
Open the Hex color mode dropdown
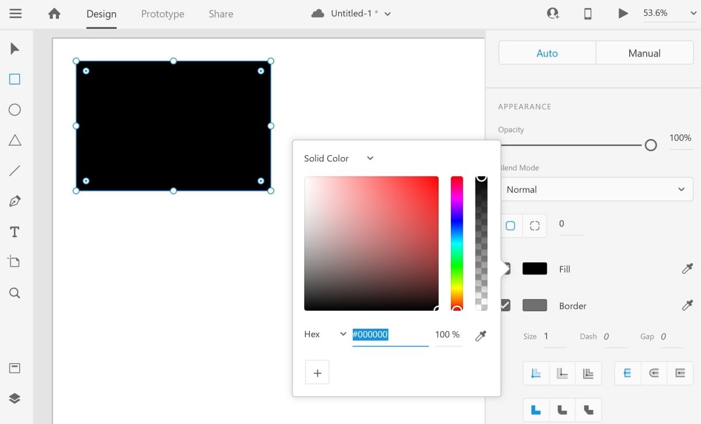coord(325,334)
